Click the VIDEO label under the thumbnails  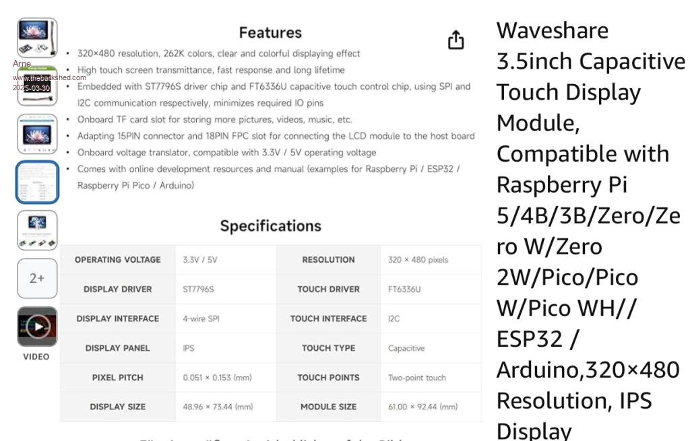(36, 357)
